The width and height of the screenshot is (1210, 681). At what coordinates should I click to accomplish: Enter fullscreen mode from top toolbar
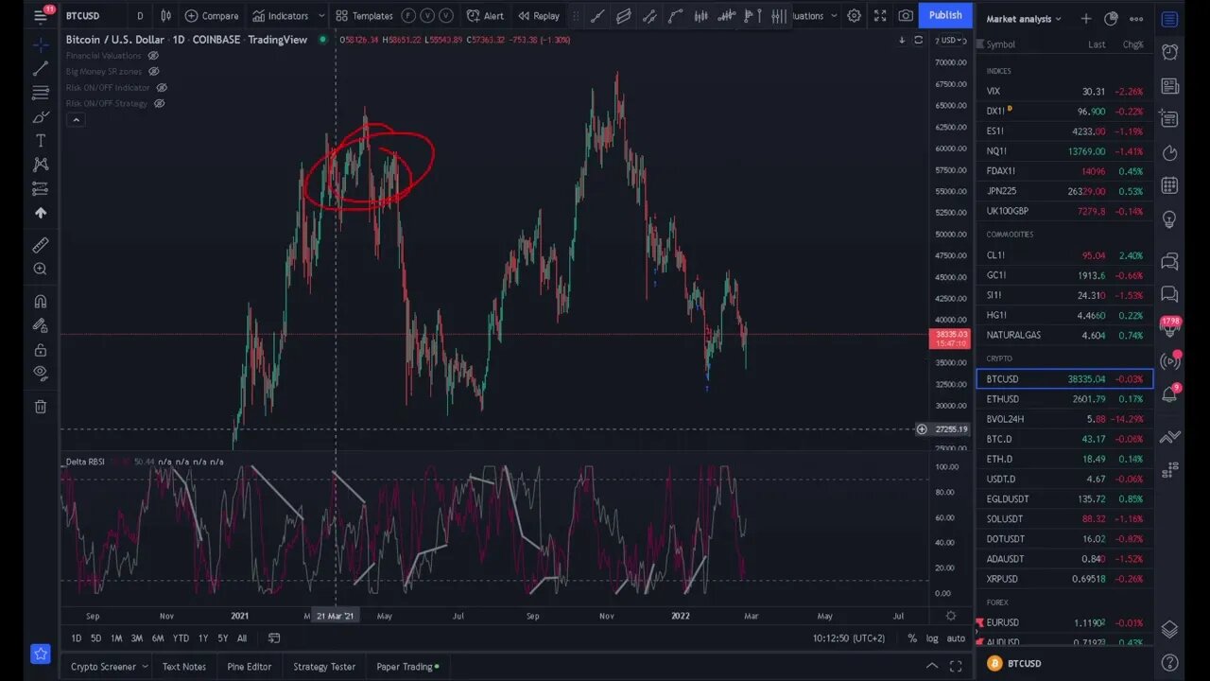(880, 15)
